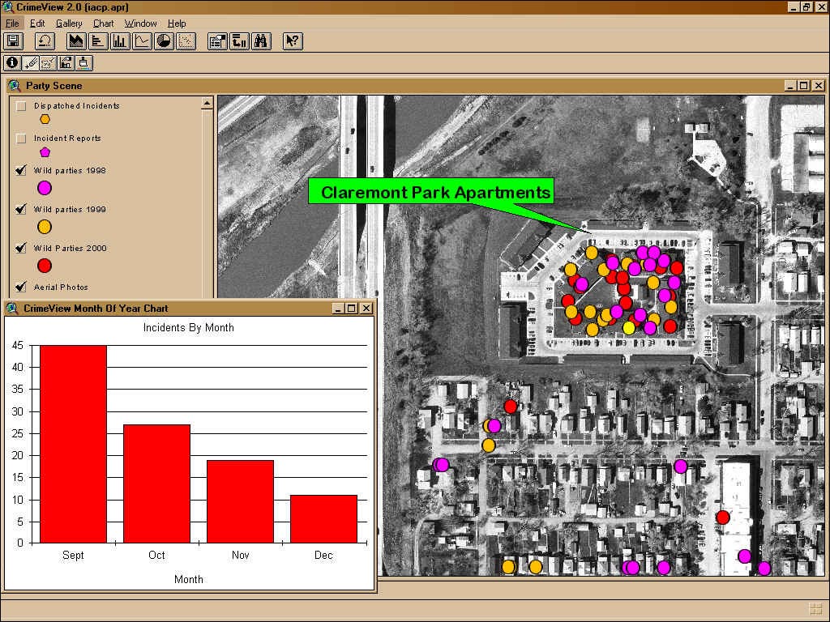The height and width of the screenshot is (622, 830).
Task: Minimize the Party Scene window
Action: pos(790,86)
